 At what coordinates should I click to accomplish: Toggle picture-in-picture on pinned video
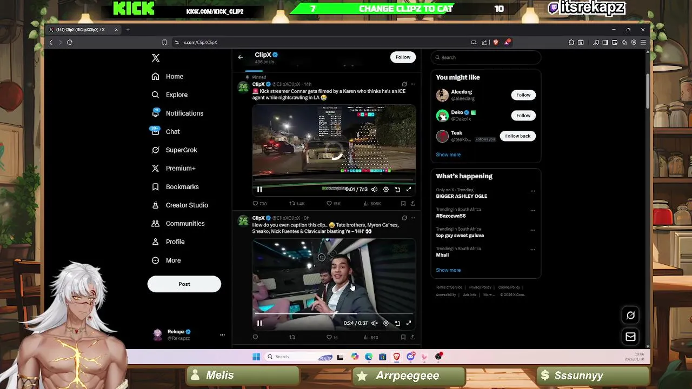coord(397,189)
